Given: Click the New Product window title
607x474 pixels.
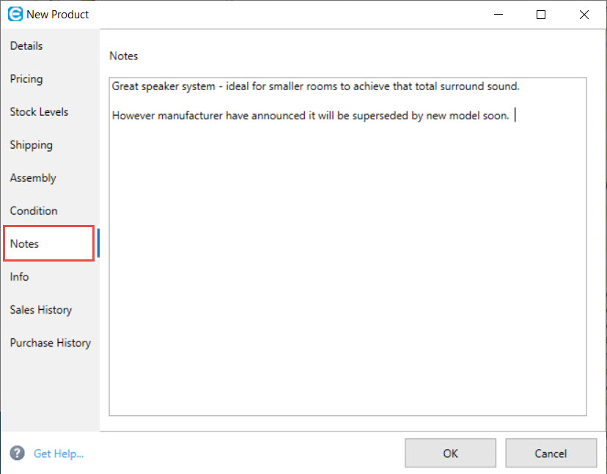Looking at the screenshot, I should [58, 14].
